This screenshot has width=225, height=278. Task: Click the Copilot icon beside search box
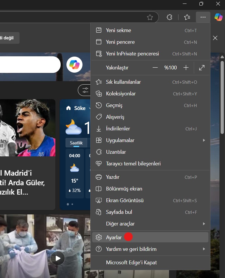[74, 64]
